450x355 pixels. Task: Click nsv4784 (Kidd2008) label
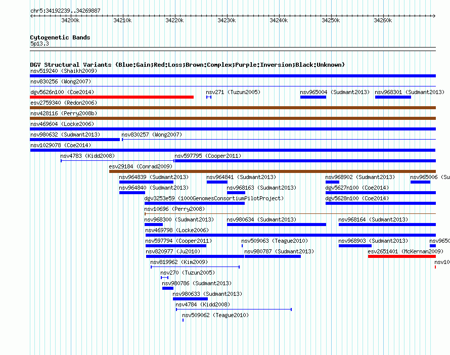pos(203,304)
